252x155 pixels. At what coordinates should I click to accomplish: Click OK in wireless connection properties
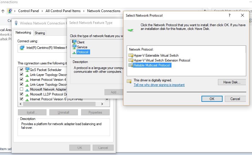pyautogui.click(x=80, y=148)
